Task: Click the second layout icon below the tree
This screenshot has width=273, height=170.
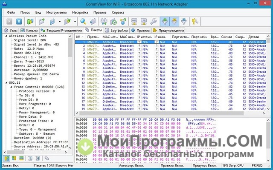Action: click(14, 158)
